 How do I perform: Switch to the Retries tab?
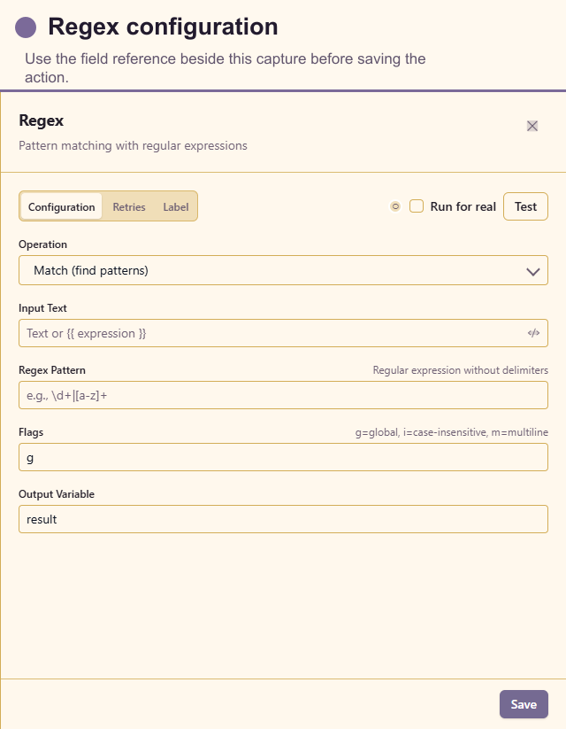tap(129, 206)
